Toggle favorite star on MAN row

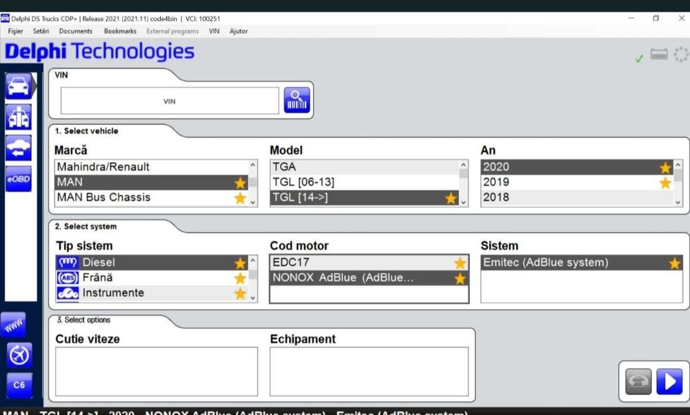tap(240, 183)
